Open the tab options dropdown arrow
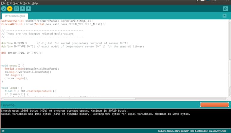Viewport: 231px width, 133px height. tap(225, 16)
